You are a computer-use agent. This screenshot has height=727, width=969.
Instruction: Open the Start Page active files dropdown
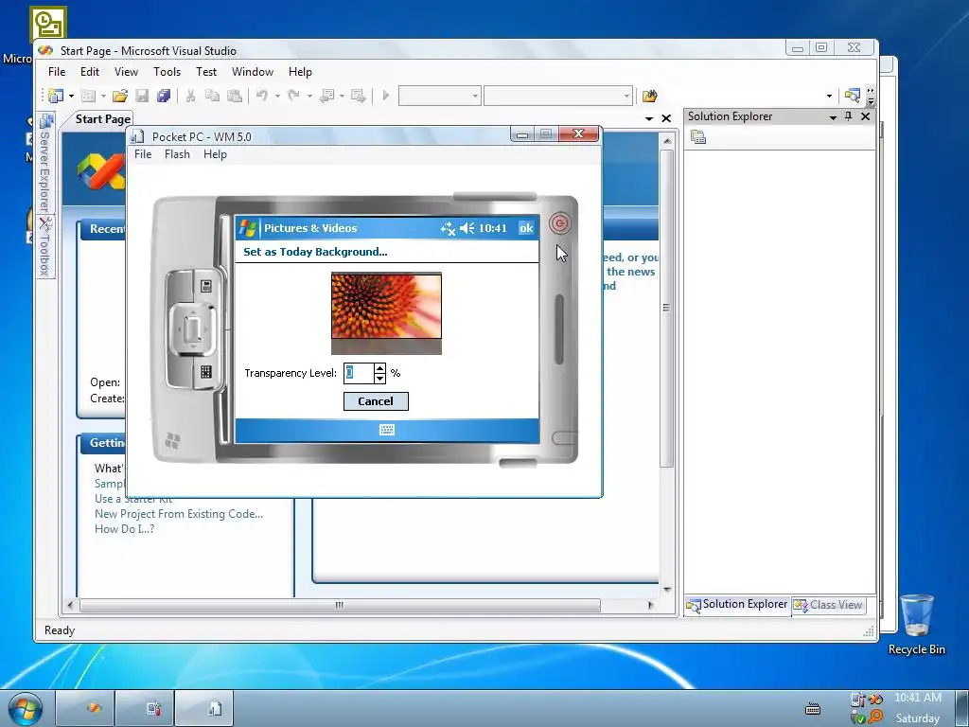pyautogui.click(x=649, y=118)
